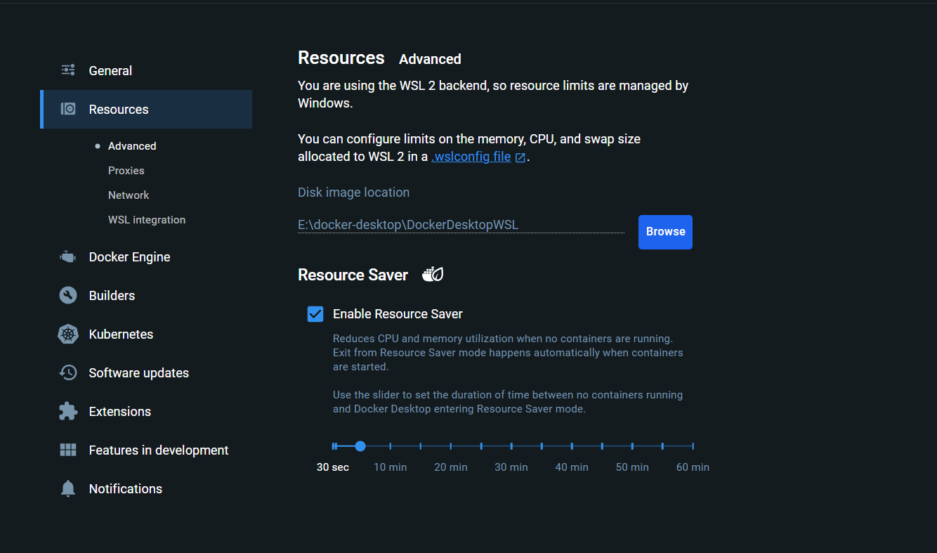
Task: Click the external link icon after .wslconfig file
Action: pos(520,157)
